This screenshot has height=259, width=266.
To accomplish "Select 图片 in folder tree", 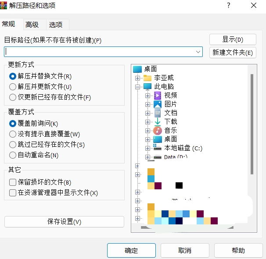I will (x=171, y=104).
